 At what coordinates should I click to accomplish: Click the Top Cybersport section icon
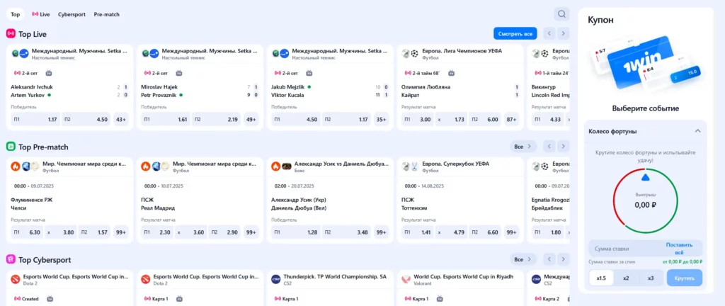point(11,260)
